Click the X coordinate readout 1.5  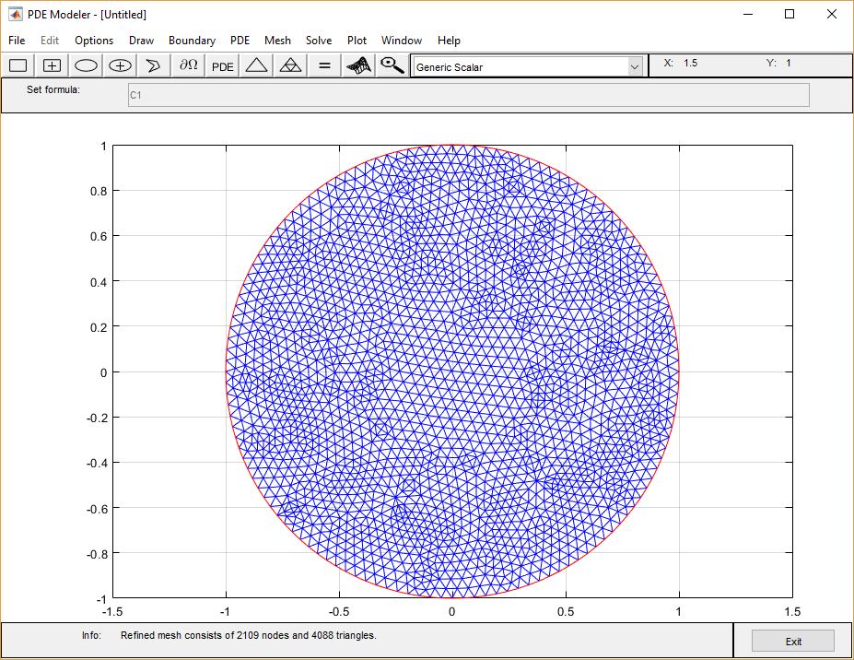point(691,64)
